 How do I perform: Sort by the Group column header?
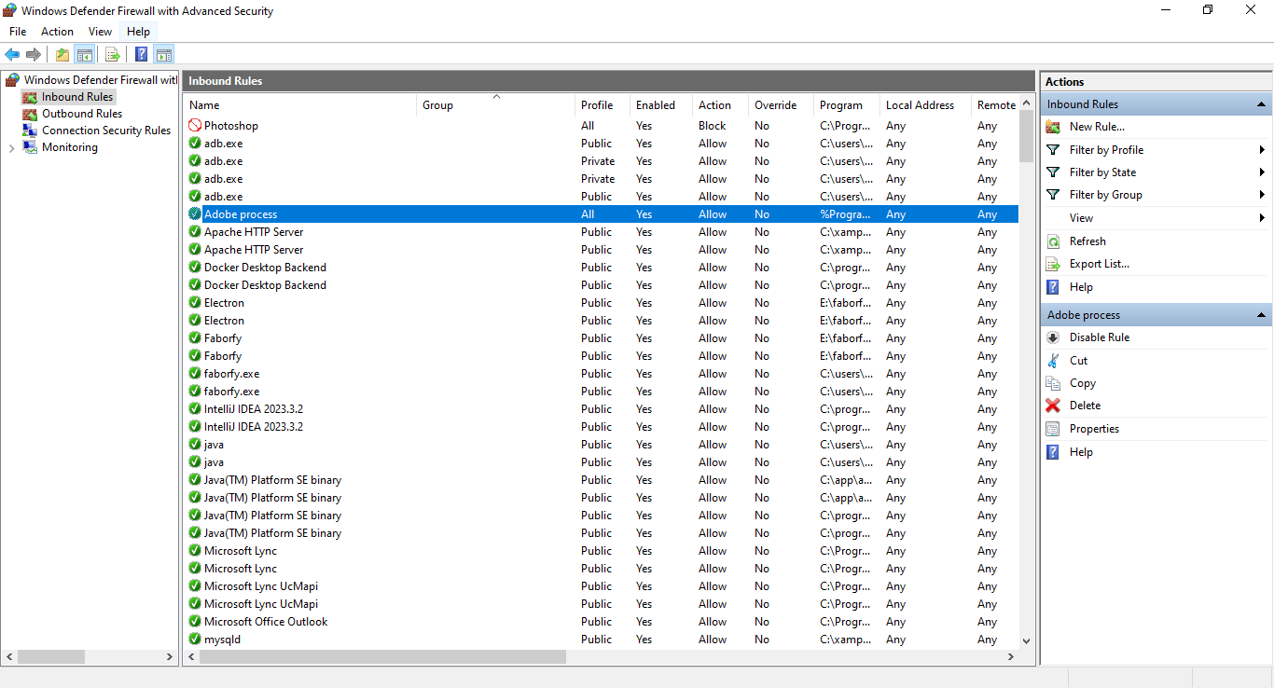coord(496,105)
